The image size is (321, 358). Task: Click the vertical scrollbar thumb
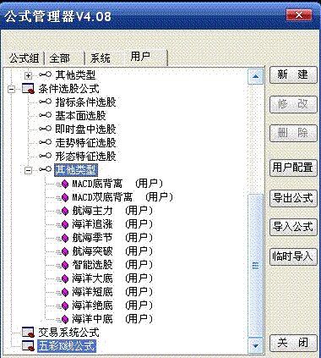(256, 265)
